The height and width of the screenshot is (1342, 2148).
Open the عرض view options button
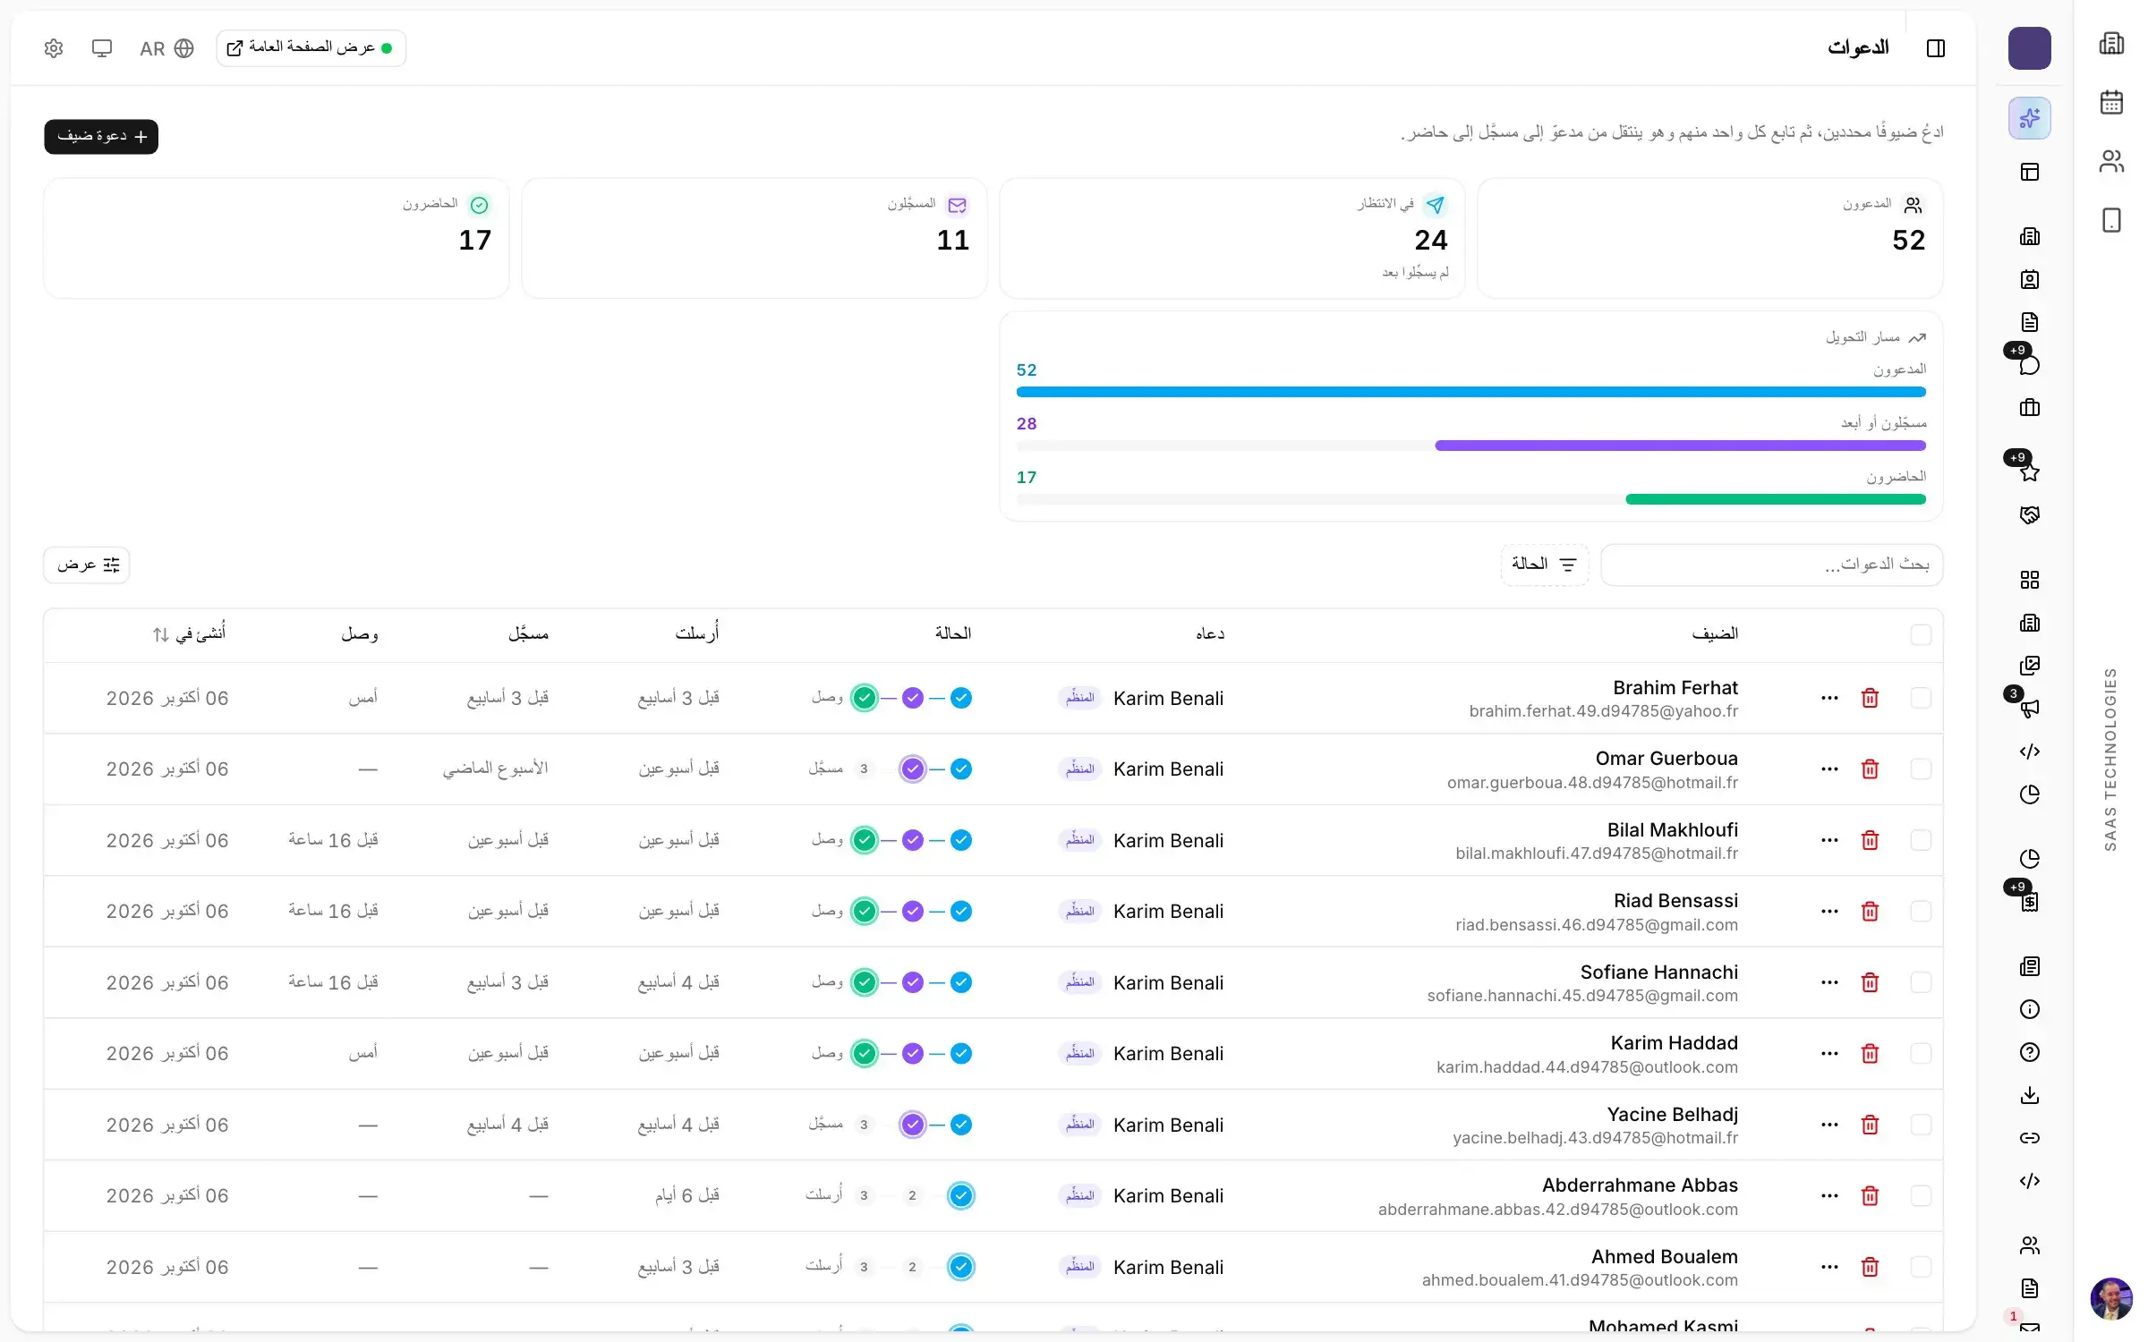pyautogui.click(x=87, y=565)
